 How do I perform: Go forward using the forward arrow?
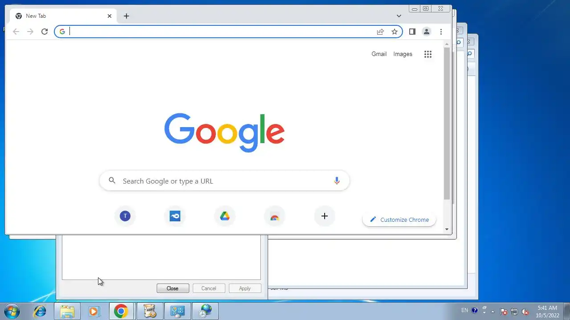coord(30,32)
